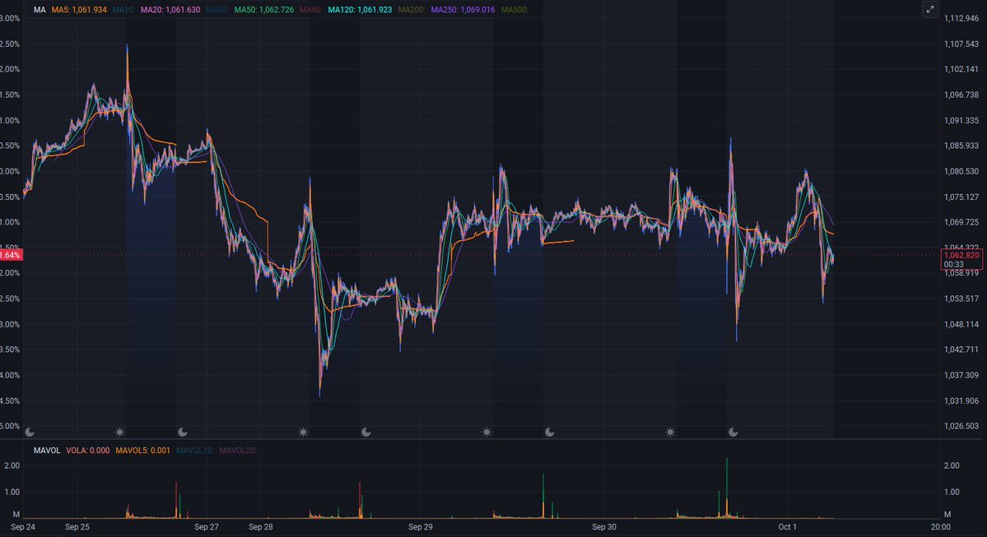Viewport: 987px width, 537px height.
Task: Toggle the MA120 moving average line
Action: click(x=360, y=10)
